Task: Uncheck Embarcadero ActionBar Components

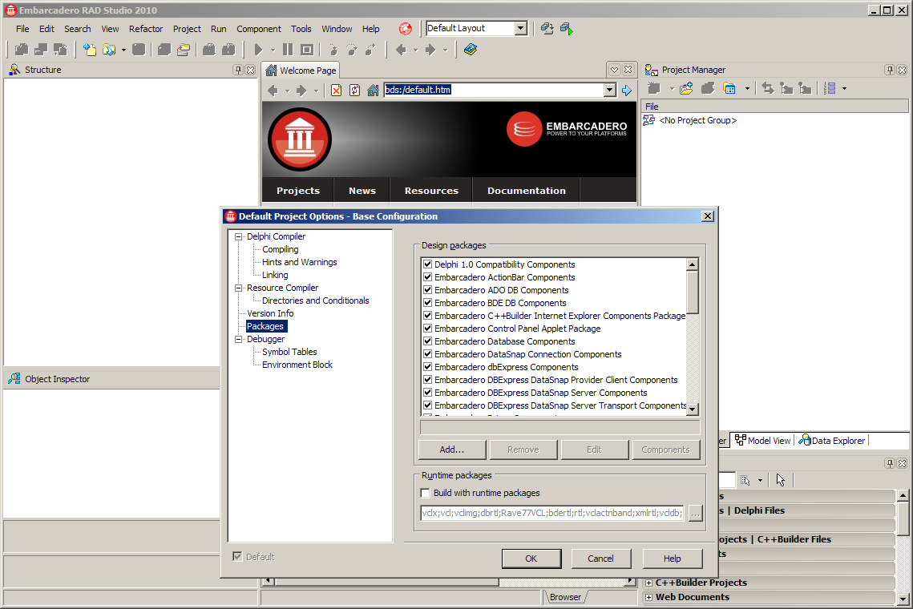Action: point(427,277)
